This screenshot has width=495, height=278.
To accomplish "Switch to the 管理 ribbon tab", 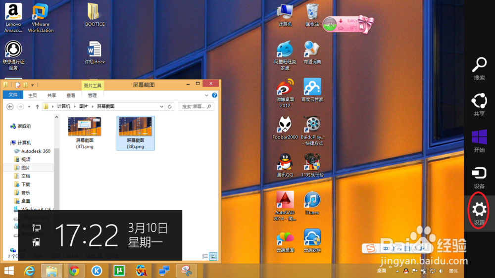I will click(92, 95).
